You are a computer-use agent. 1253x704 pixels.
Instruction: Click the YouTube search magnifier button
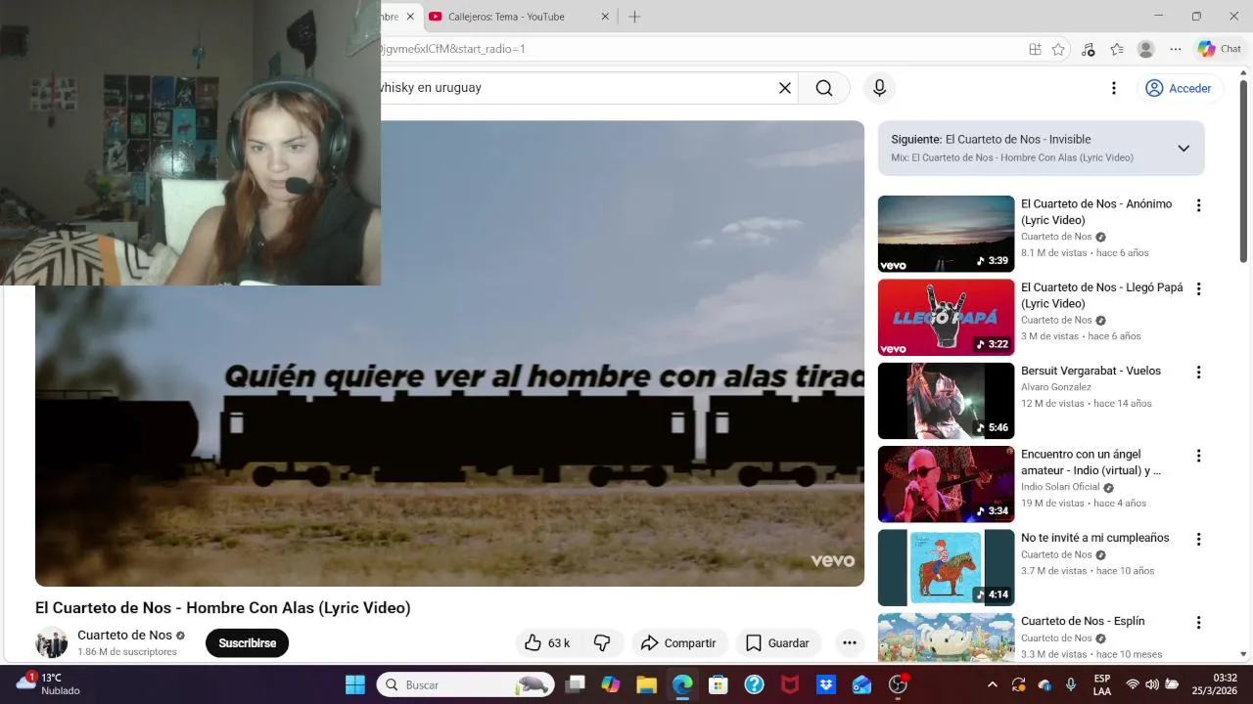tap(824, 88)
